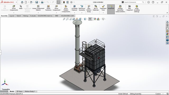Collapse the CommandManager ribbon chevron
169x95 pixels.
[x=167, y=13]
